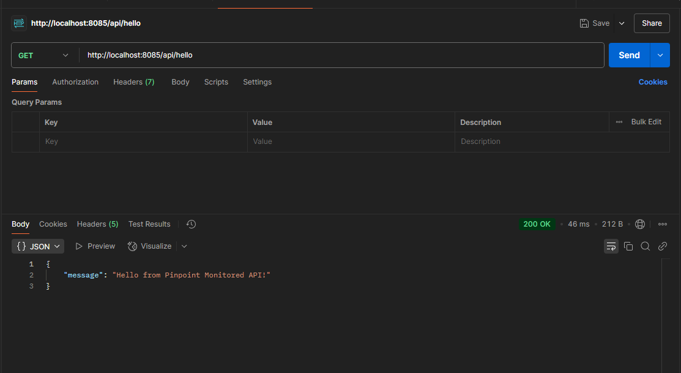Click the 200 OK status badge
The width and height of the screenshot is (681, 373).
pyautogui.click(x=537, y=224)
